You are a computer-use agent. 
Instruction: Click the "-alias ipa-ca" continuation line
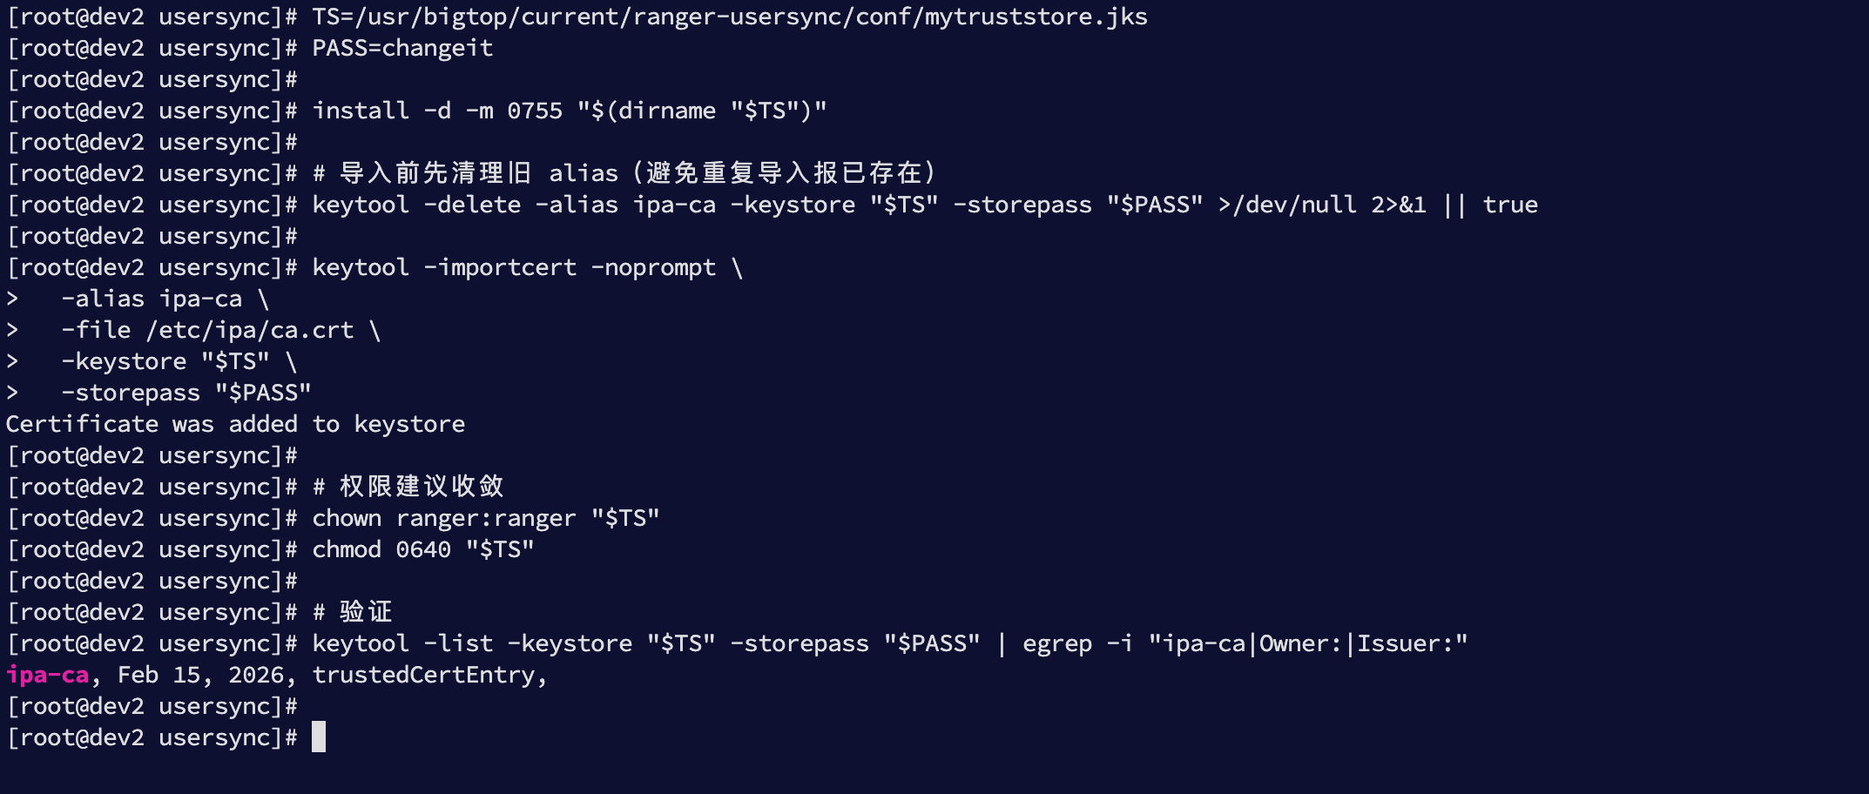(x=152, y=299)
